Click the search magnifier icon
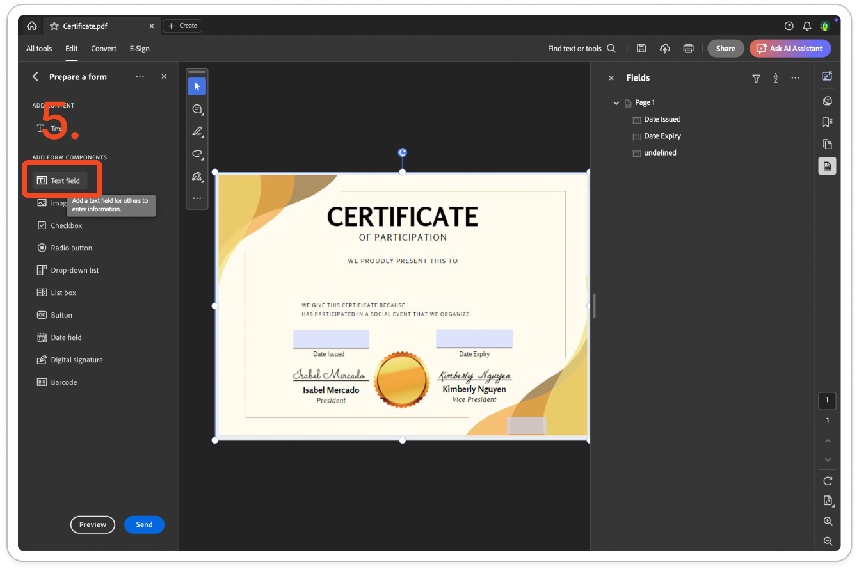Viewport: 859px width, 571px height. coord(611,48)
